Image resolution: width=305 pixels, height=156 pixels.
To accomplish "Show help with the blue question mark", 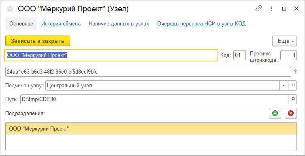I will click(x=295, y=72).
